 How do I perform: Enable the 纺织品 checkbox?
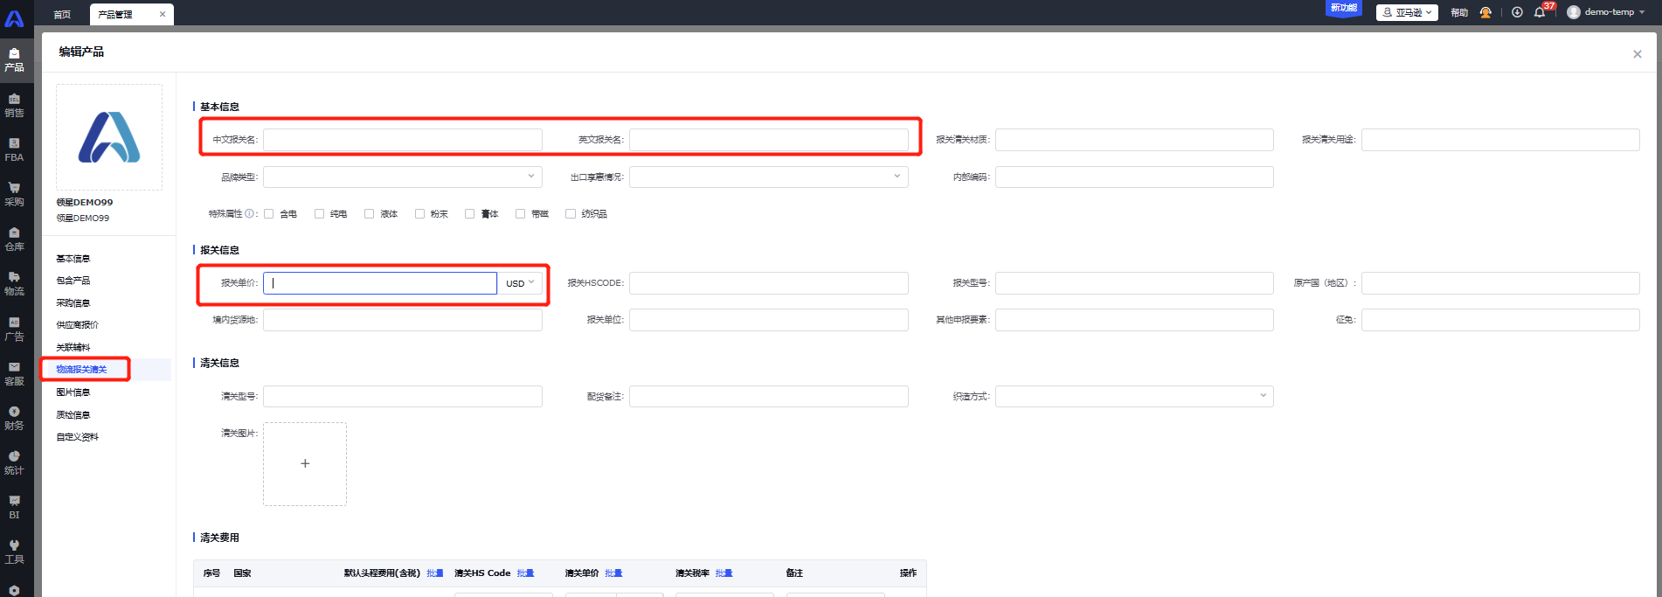[x=571, y=213]
